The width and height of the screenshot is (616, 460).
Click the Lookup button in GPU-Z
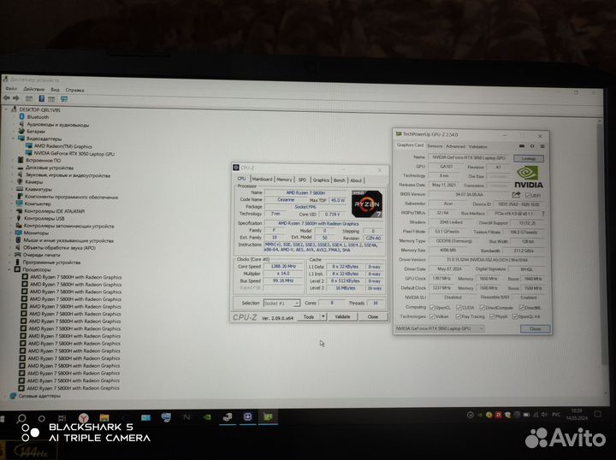529,158
